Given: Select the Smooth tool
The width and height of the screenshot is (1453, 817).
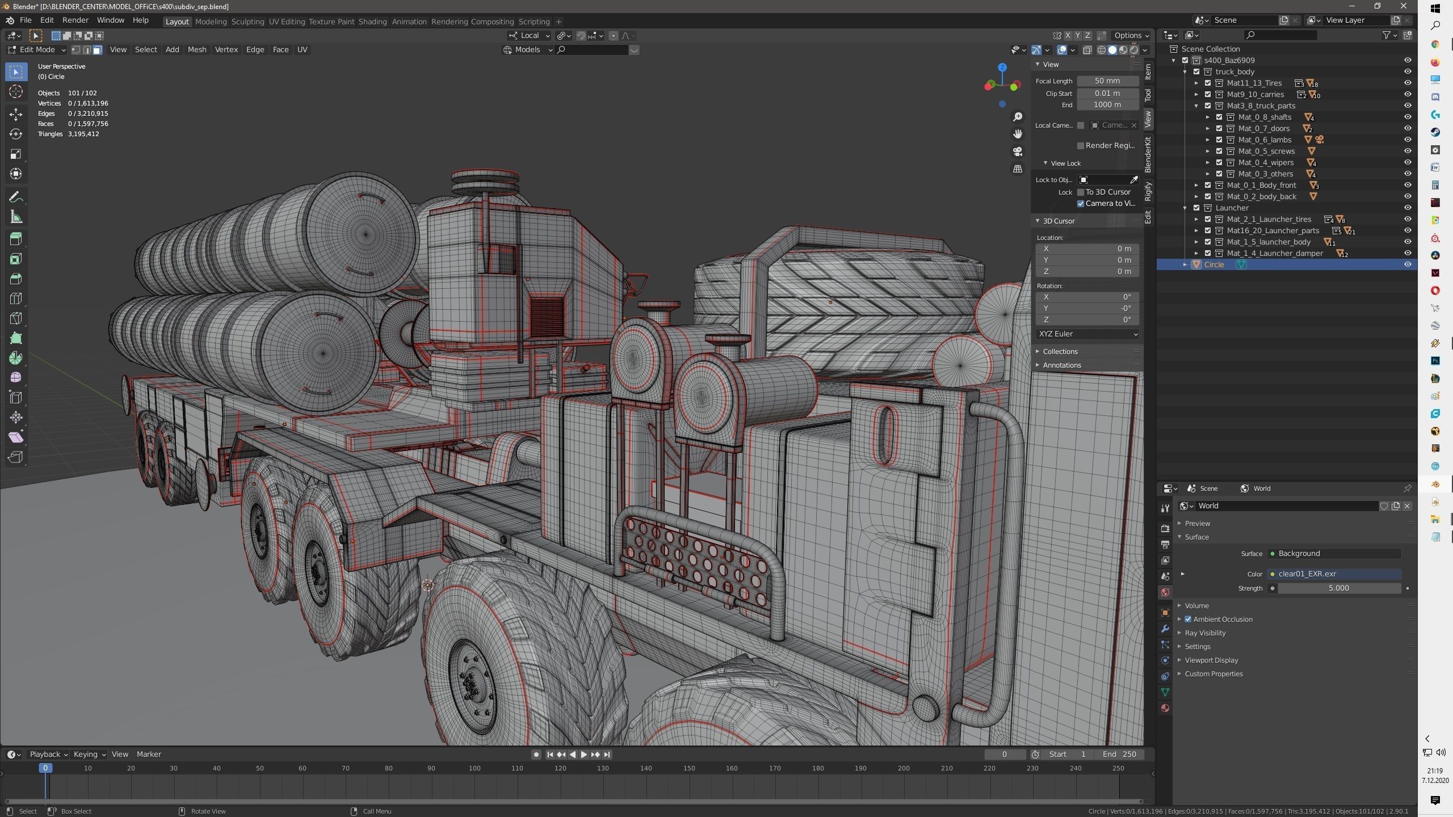Looking at the screenshot, I should click(16, 378).
